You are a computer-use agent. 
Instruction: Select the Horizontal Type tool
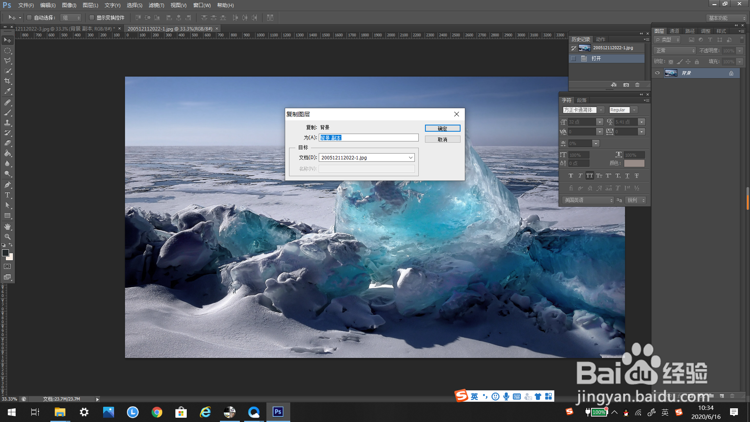click(x=7, y=195)
